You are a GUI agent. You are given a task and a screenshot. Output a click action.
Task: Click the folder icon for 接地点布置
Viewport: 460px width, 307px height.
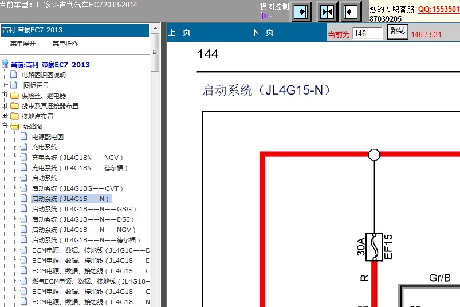click(x=14, y=116)
